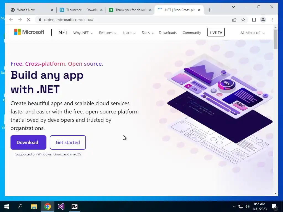This screenshot has width=283, height=212.
Task: Click the purple Download button
Action: point(28,142)
